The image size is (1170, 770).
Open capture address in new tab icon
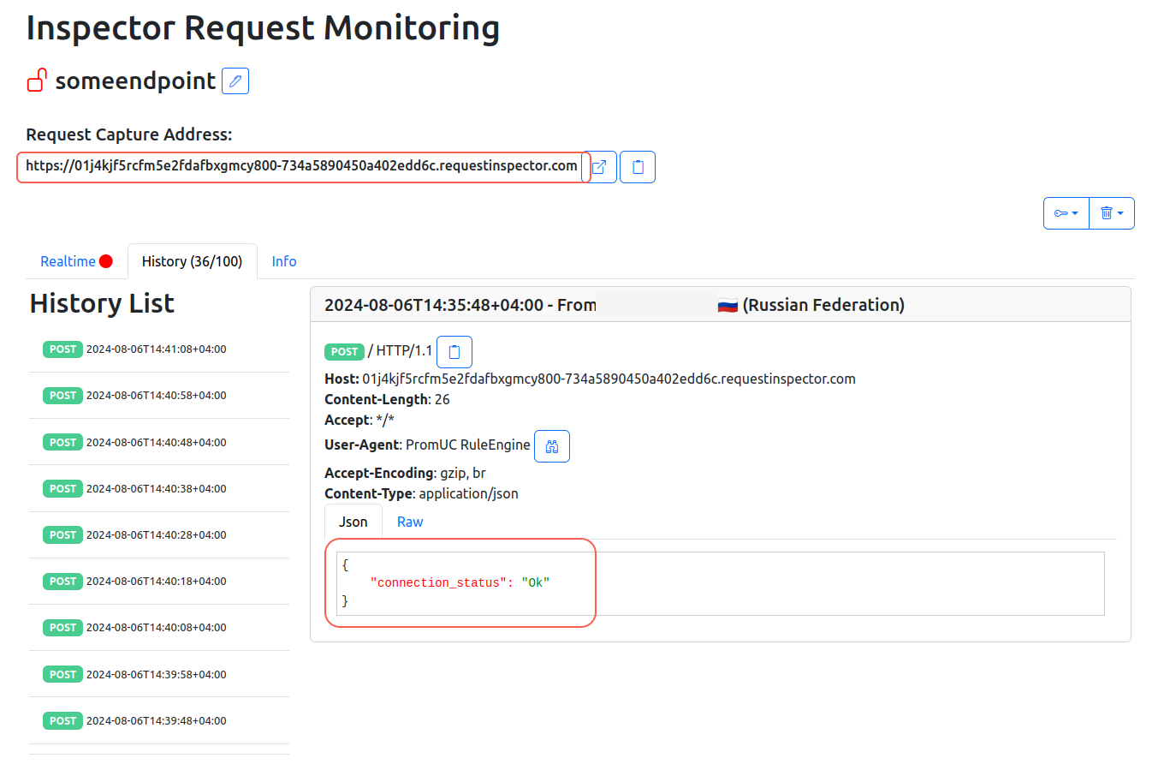pos(600,167)
